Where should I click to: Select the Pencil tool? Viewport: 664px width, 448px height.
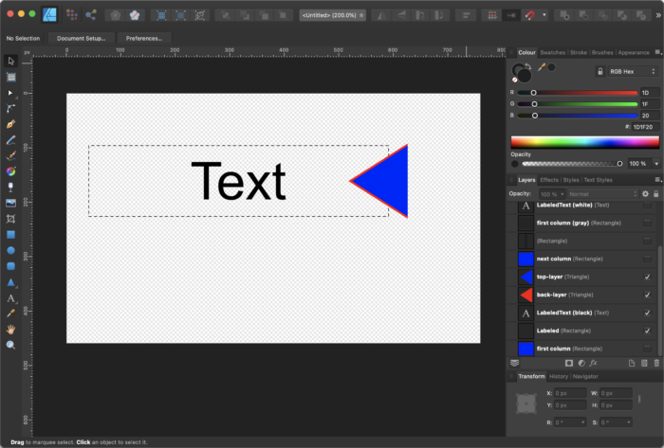click(11, 140)
